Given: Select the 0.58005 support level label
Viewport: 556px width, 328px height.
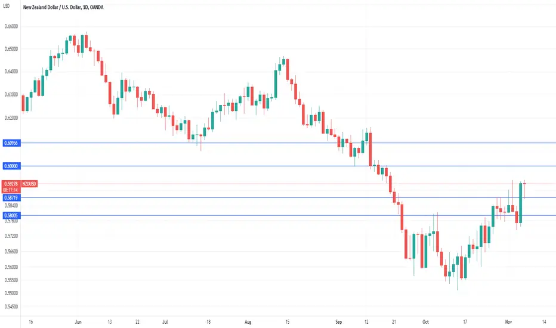Looking at the screenshot, I should click(11, 215).
